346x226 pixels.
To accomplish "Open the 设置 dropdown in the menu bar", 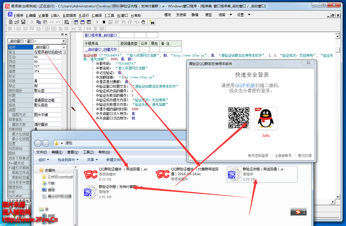I will coord(244,15).
